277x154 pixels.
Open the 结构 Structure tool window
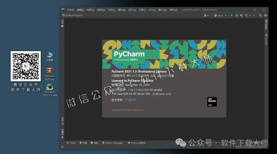62,121
